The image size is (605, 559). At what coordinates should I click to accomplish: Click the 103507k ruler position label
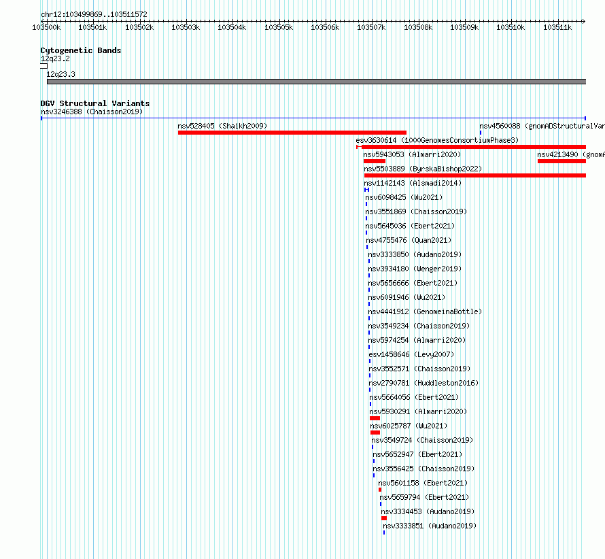point(371,27)
